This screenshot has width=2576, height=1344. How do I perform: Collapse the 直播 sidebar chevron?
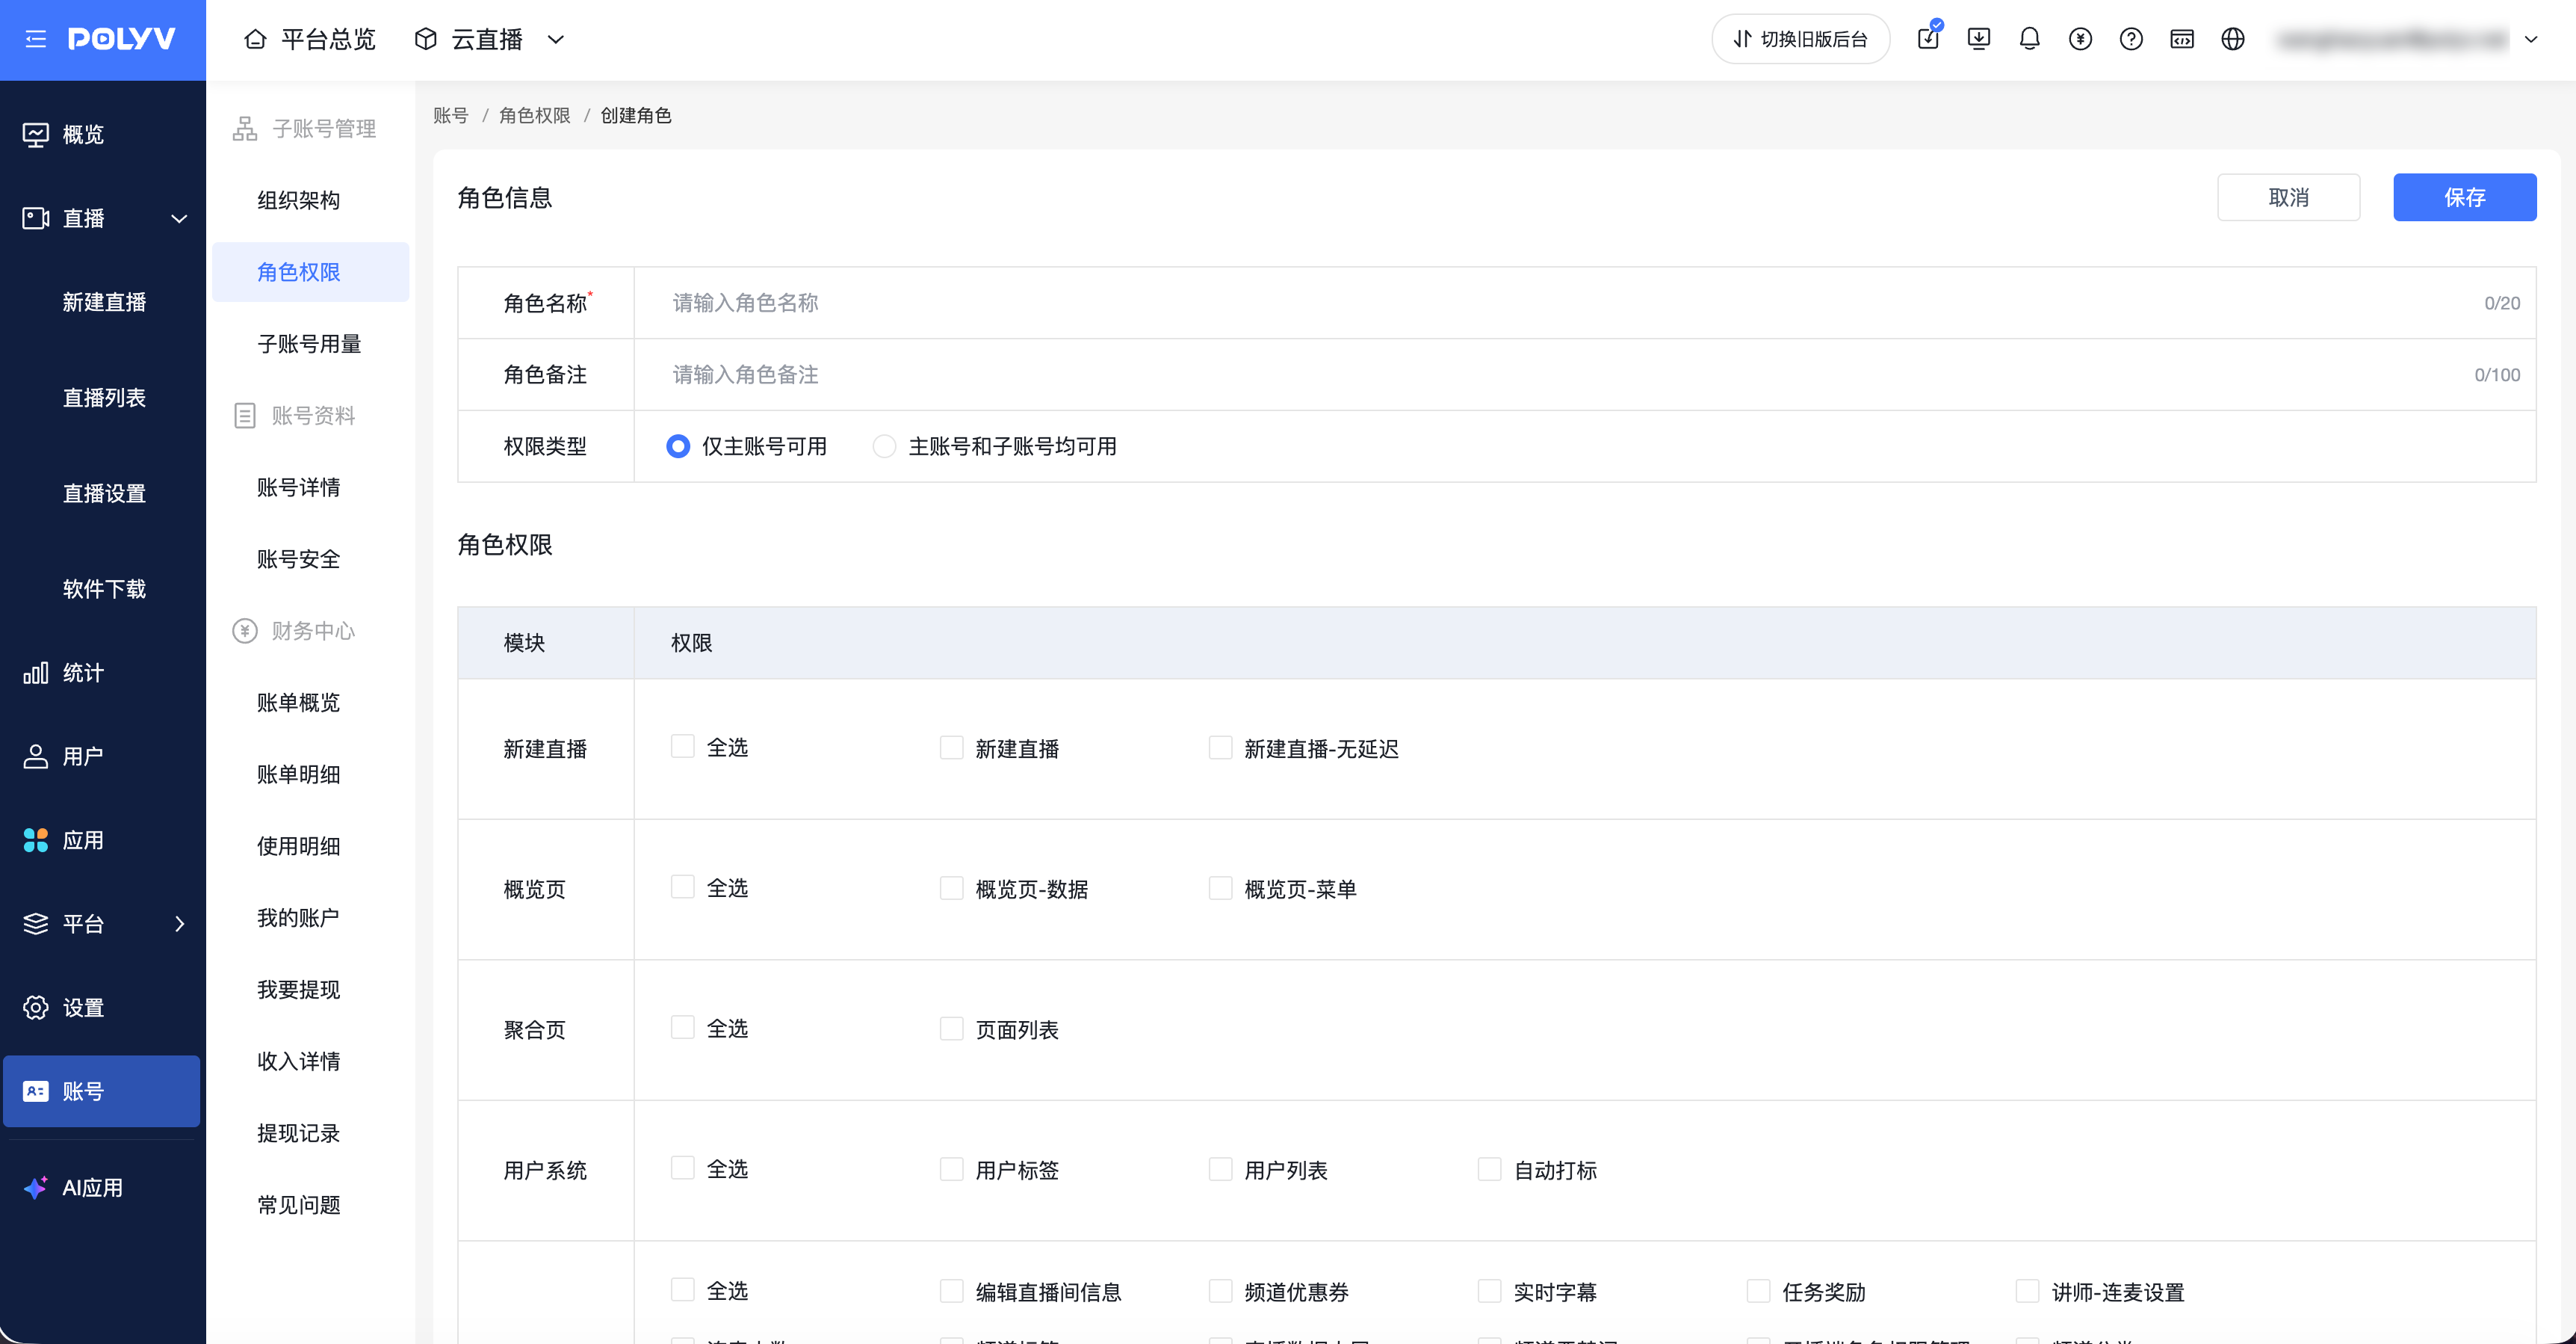tap(180, 219)
